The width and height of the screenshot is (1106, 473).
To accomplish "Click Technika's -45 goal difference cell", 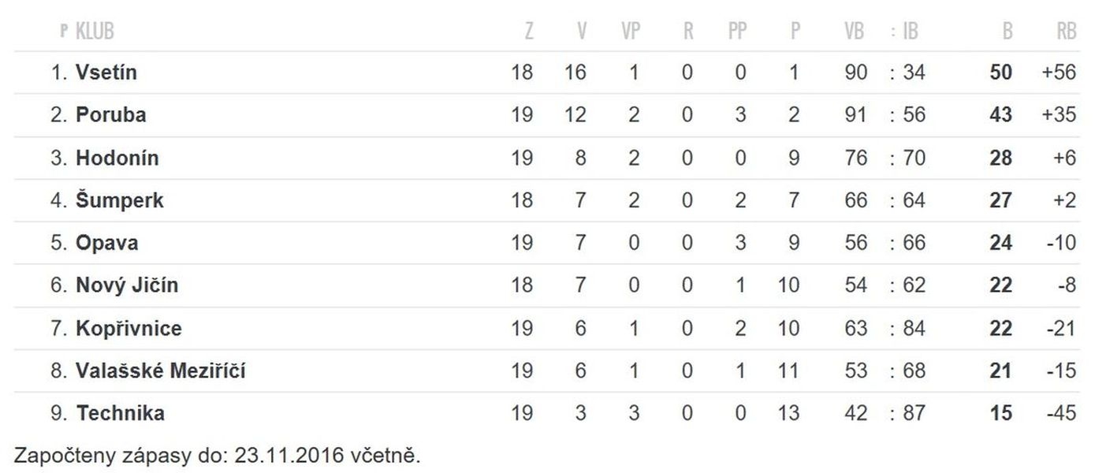I will pyautogui.click(x=1061, y=413).
